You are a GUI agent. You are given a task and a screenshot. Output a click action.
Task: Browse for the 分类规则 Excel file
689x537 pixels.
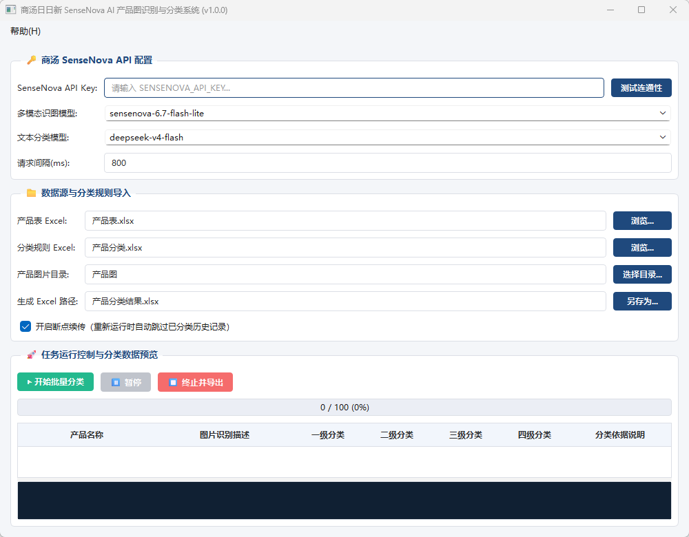tap(642, 248)
